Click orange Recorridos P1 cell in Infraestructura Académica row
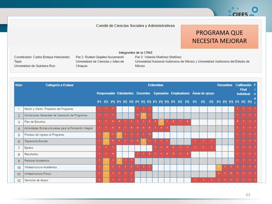This screenshot has height=204, width=272. (219, 168)
